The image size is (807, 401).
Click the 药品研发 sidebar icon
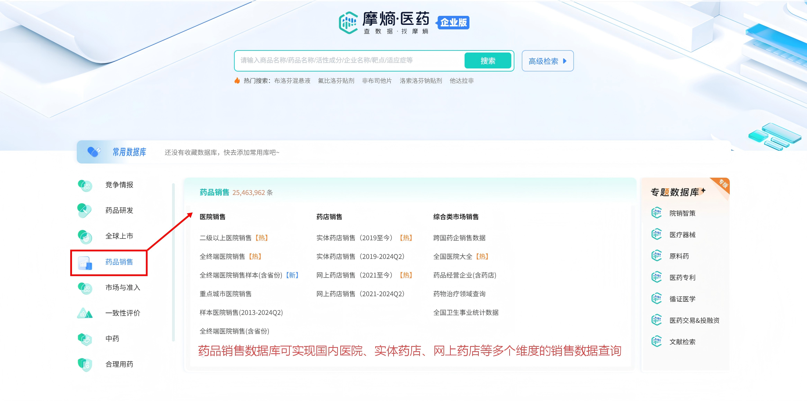pyautogui.click(x=85, y=211)
